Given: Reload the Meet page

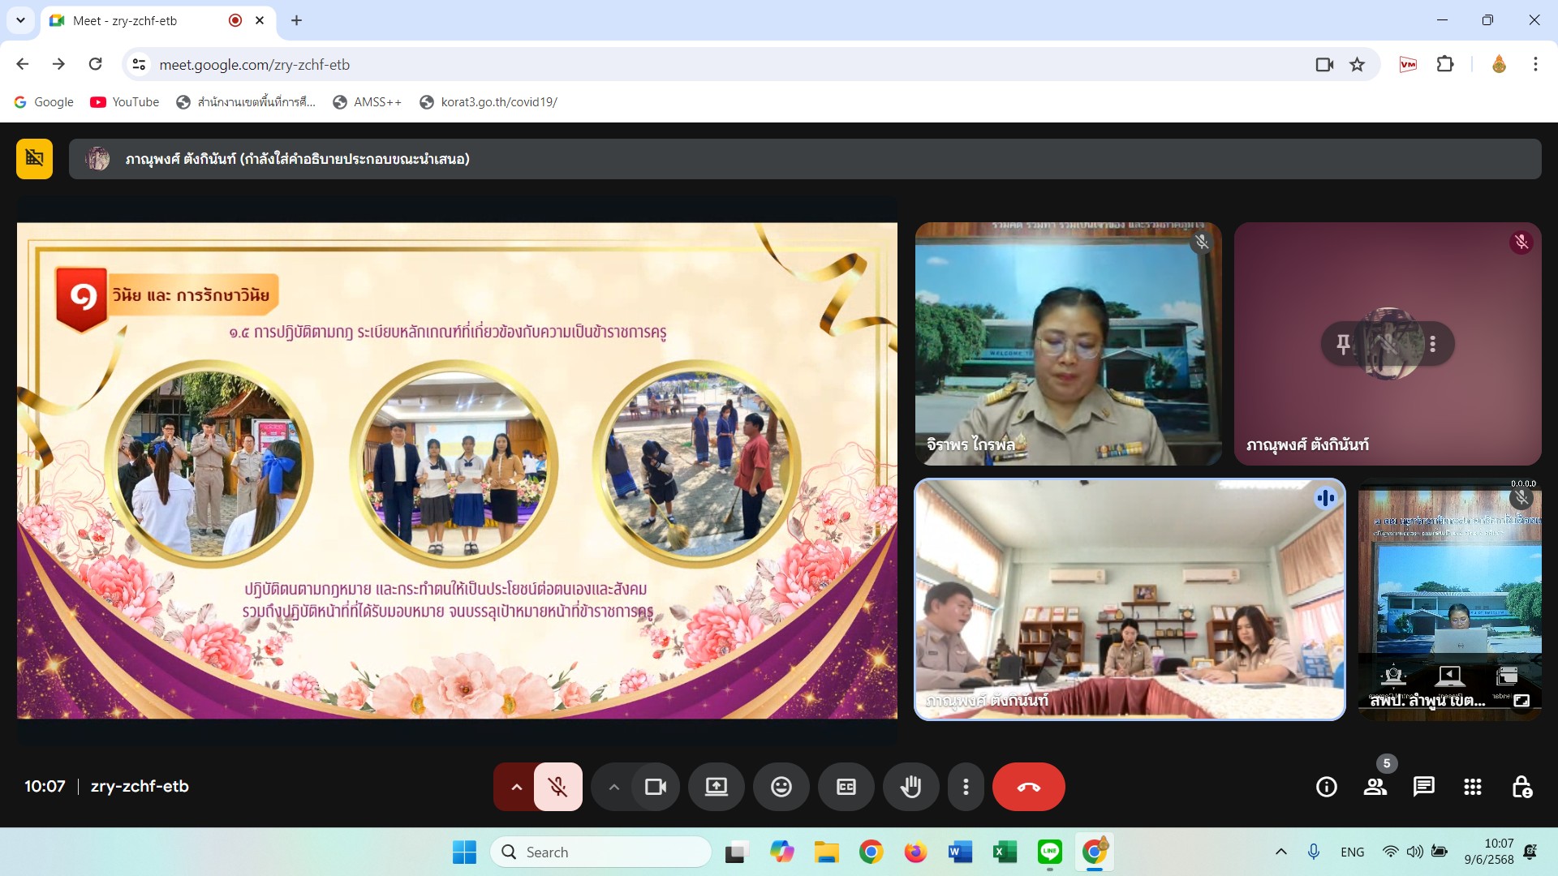Looking at the screenshot, I should [x=95, y=64].
